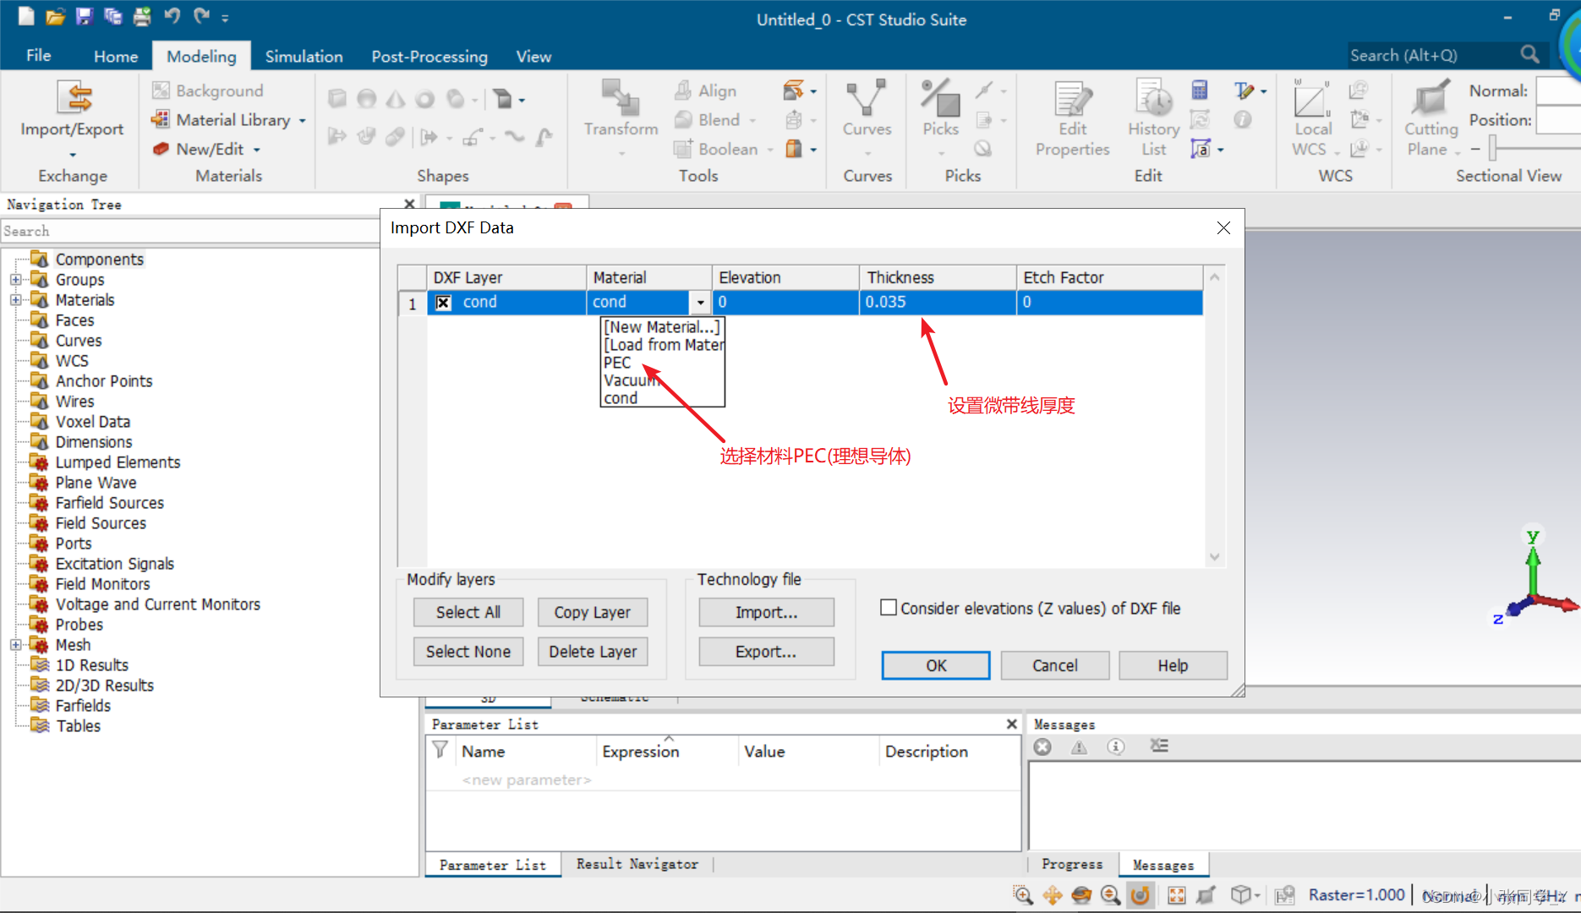Click the Local WCS icon
The width and height of the screenshot is (1581, 913).
1311,99
